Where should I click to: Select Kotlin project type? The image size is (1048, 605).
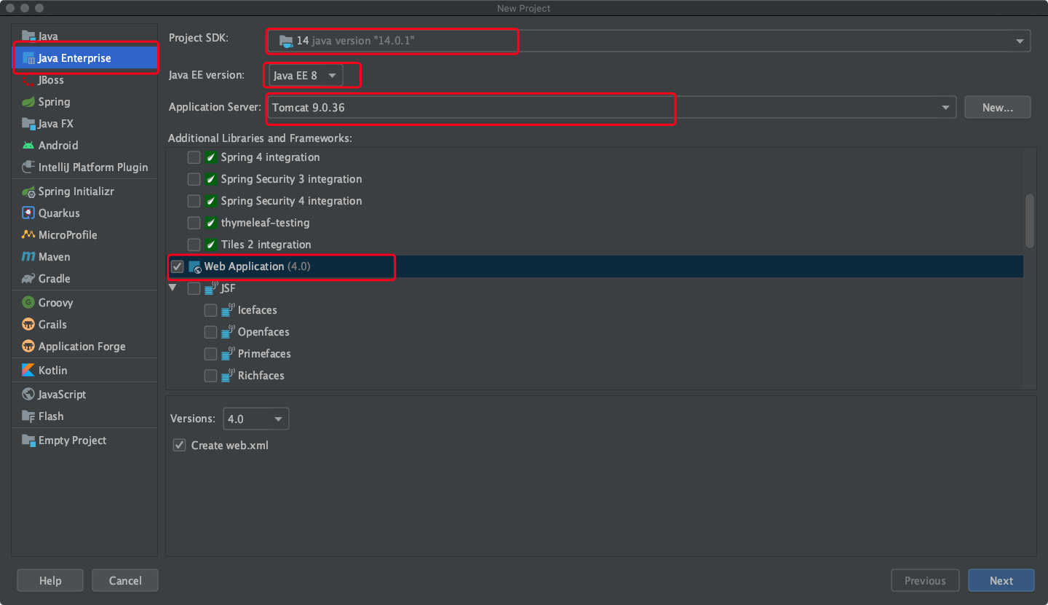click(85, 371)
